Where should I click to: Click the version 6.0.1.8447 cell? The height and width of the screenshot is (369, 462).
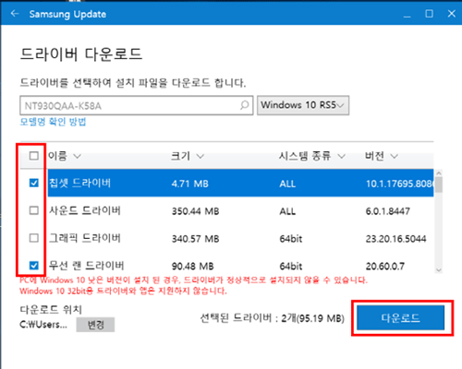pyautogui.click(x=388, y=211)
